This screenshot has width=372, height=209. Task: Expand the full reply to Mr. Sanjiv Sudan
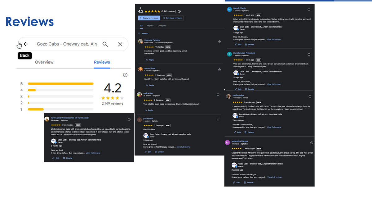coord(274,127)
